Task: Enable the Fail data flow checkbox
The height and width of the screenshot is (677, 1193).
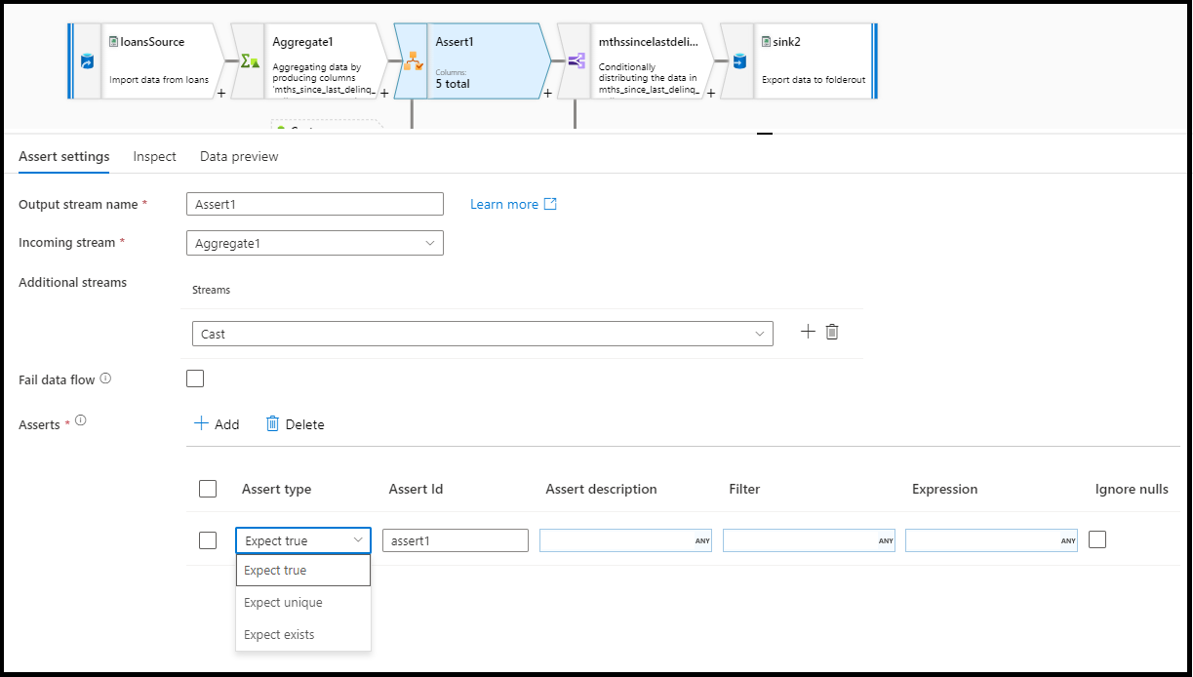Action: tap(194, 378)
